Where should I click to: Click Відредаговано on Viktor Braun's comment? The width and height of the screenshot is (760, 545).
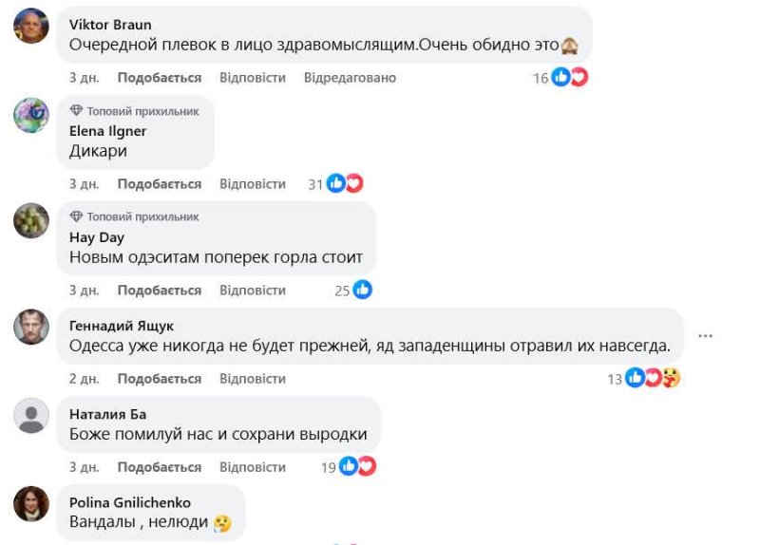coord(350,78)
